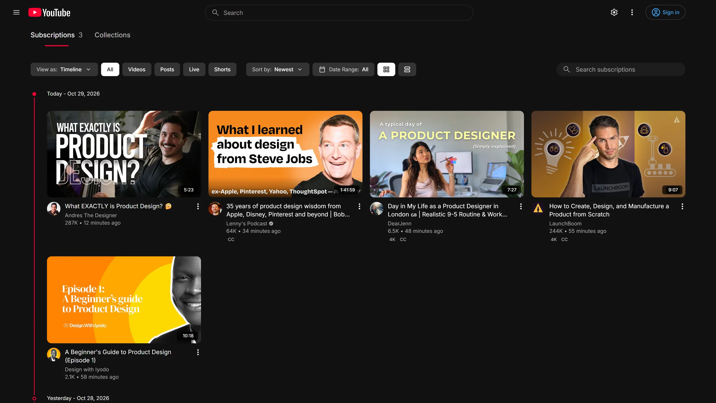
Task: Play What EXACTLY is Product Design thumbnail
Action: click(x=124, y=154)
